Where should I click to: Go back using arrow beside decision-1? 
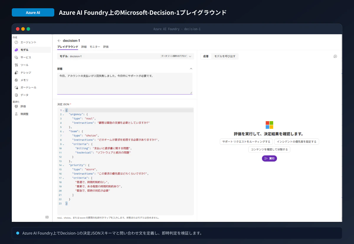pyautogui.click(x=59, y=41)
